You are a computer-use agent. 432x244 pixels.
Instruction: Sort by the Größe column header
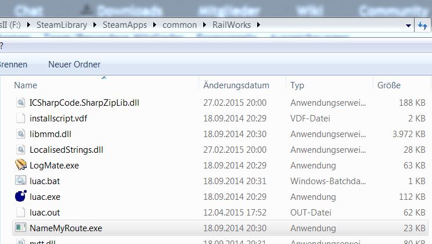388,85
